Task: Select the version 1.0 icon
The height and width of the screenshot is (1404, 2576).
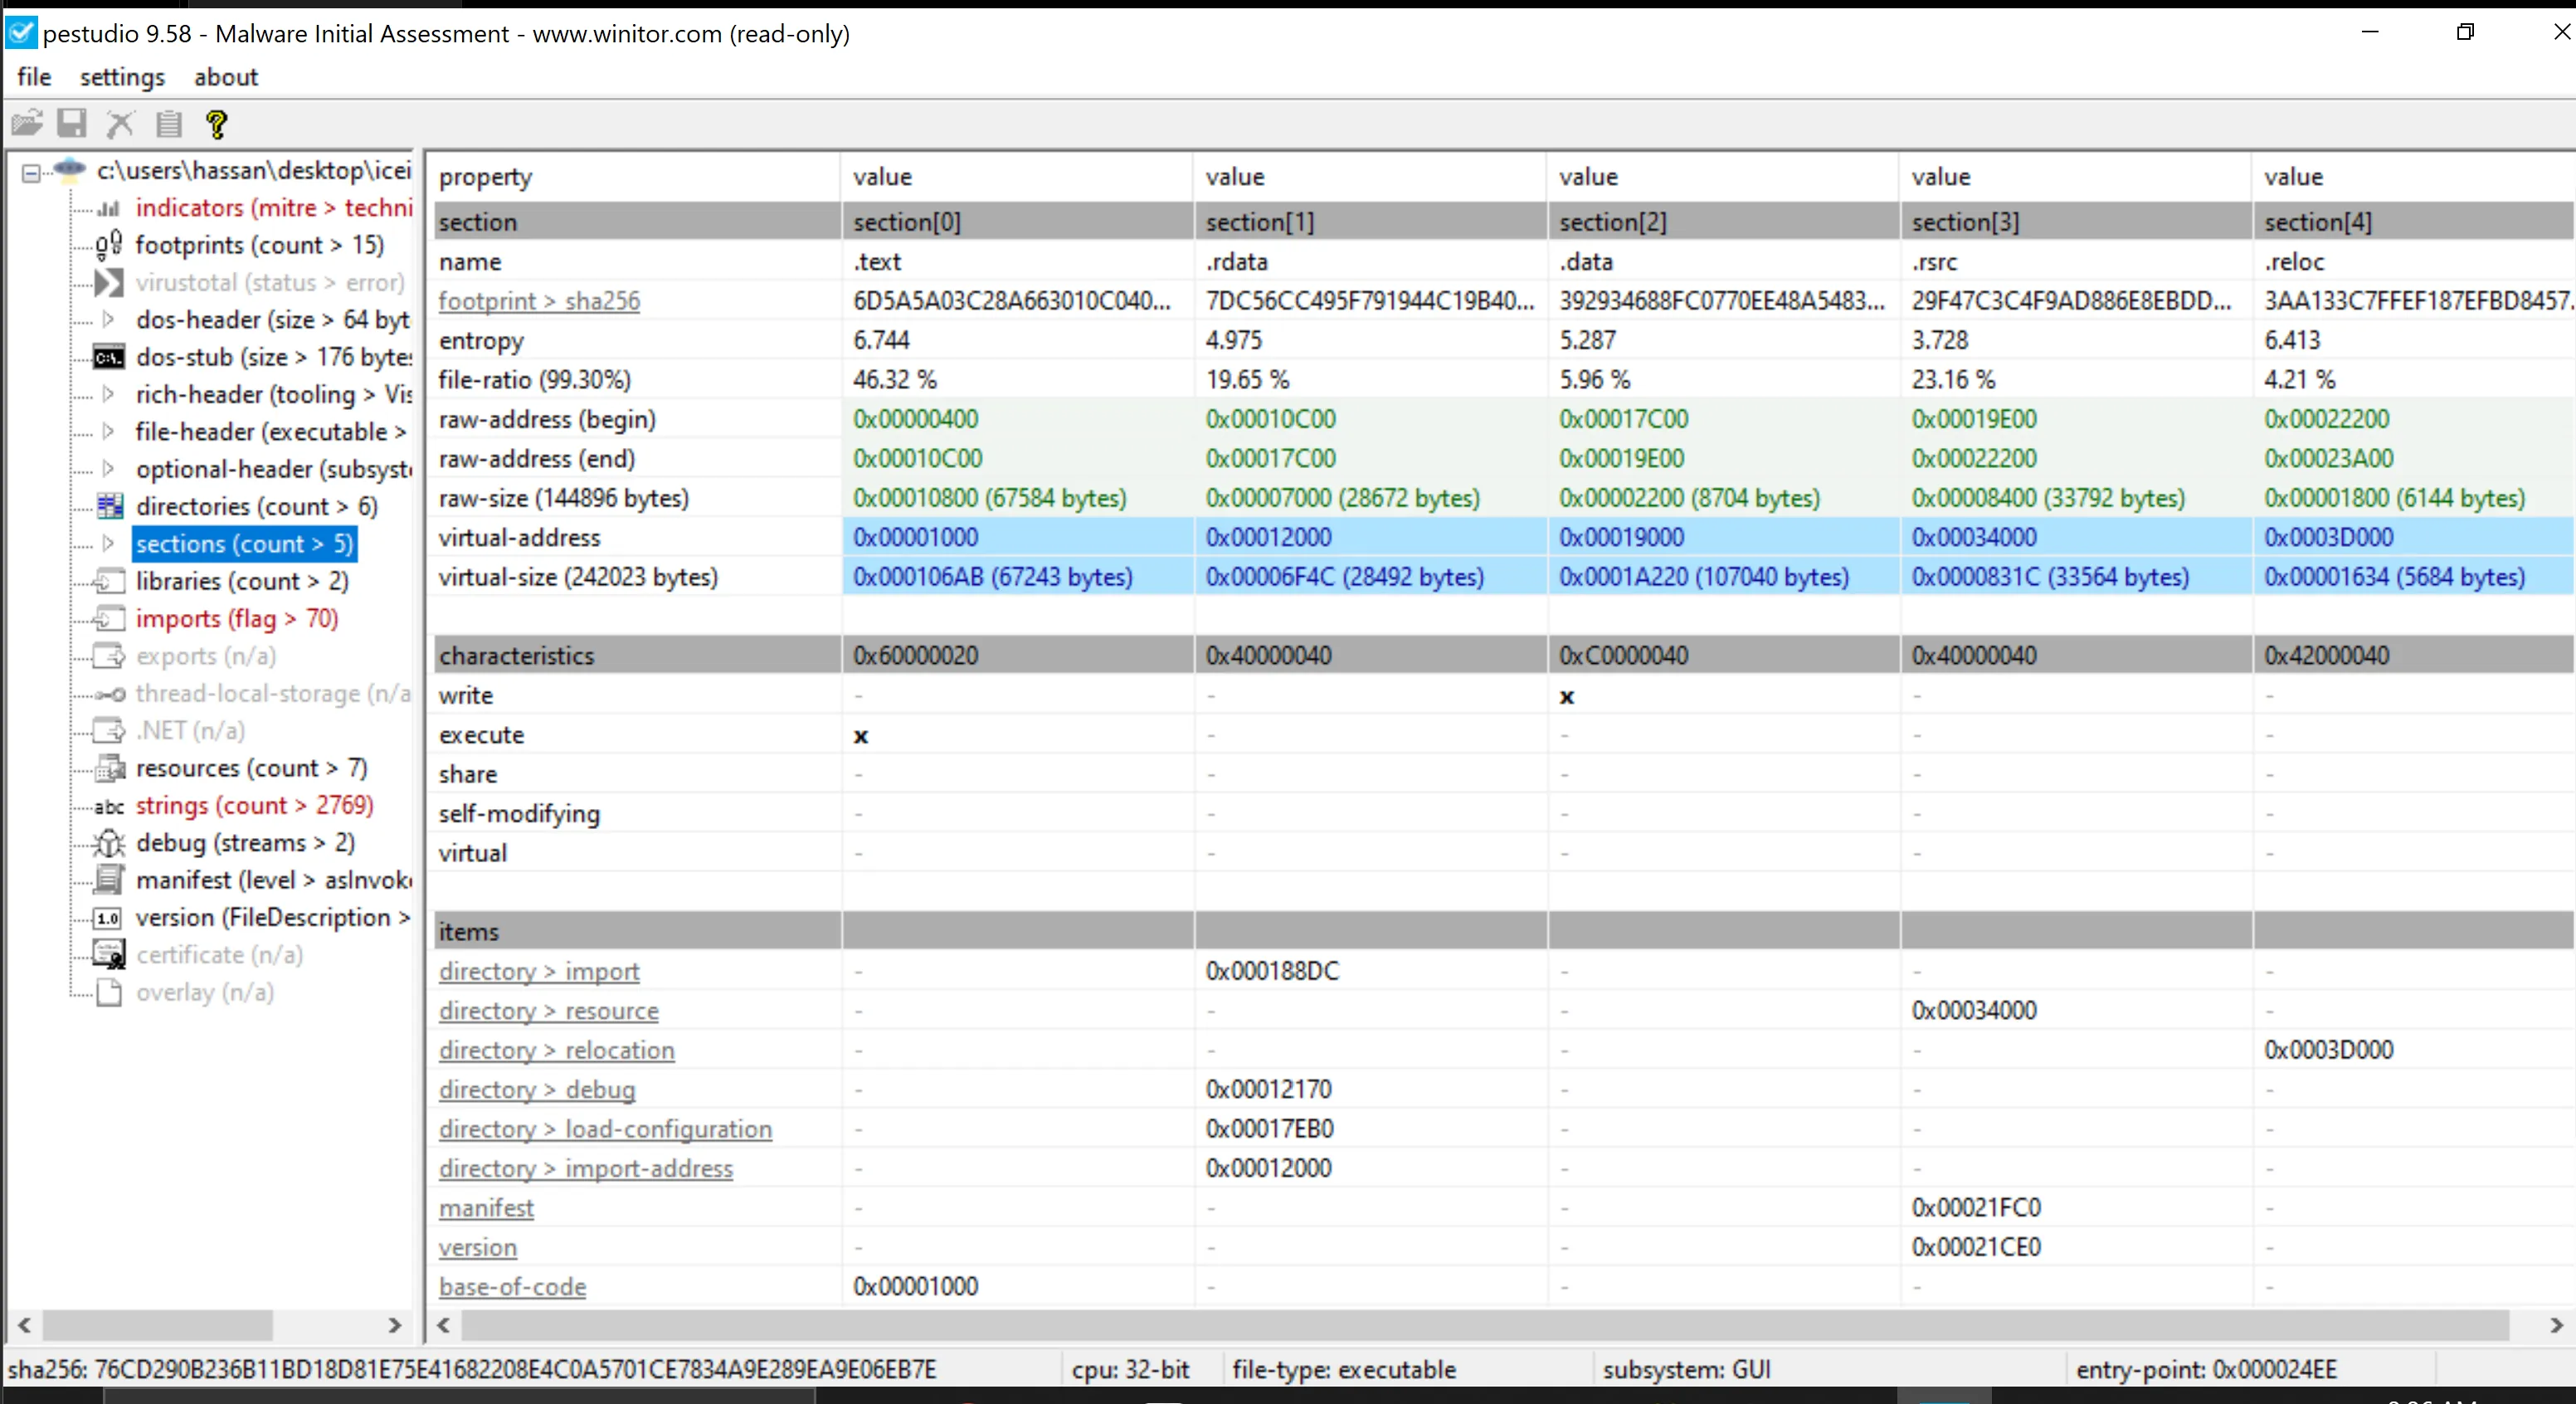Action: coord(108,918)
